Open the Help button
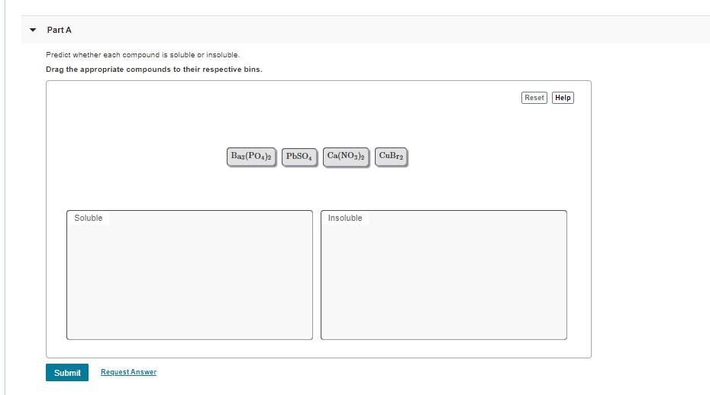The height and width of the screenshot is (395, 710). click(563, 98)
